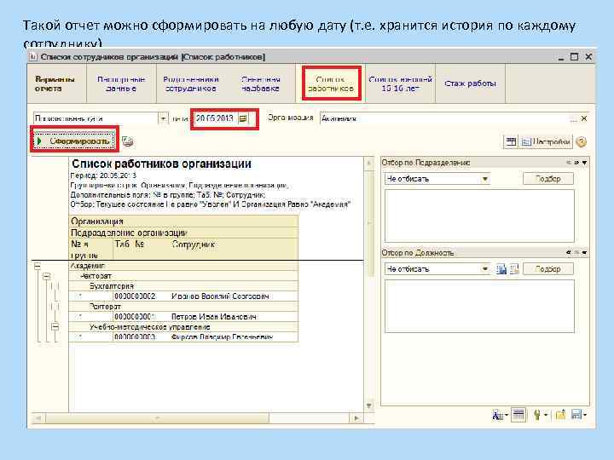Screen dimensions: 614x460
Task: Click the restore settings folder icon at bottom
Action: click(x=561, y=414)
